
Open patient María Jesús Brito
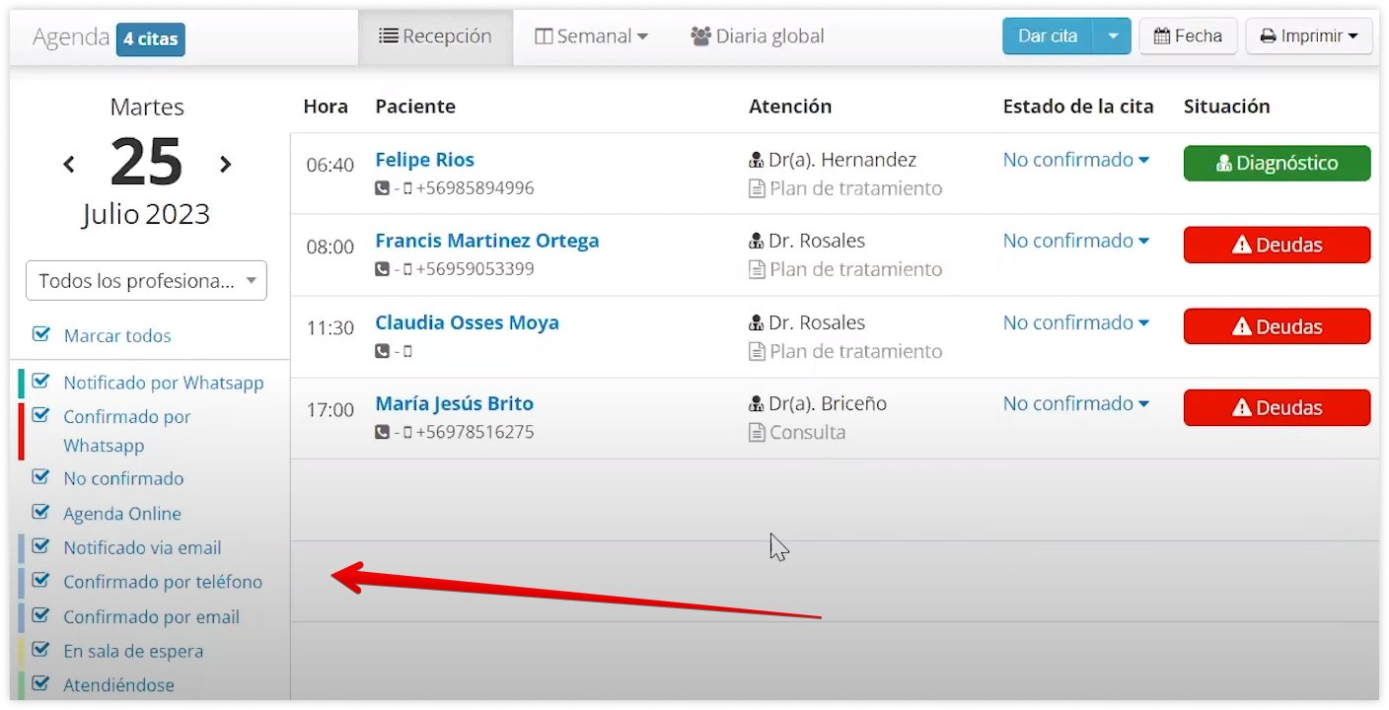(454, 403)
